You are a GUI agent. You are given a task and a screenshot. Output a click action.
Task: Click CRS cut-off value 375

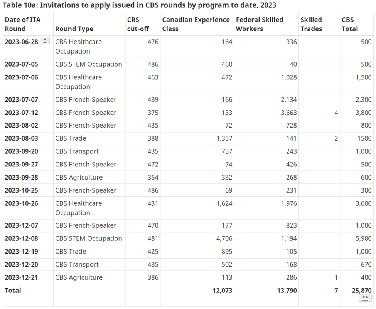click(x=153, y=113)
